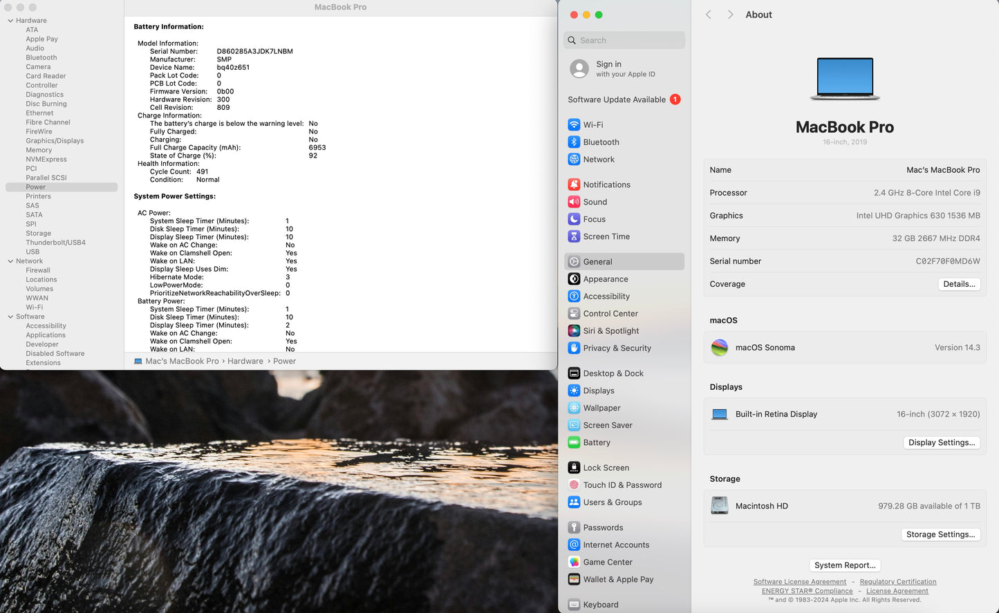Select the Siri & Spotlight icon
Image resolution: width=999 pixels, height=613 pixels.
coord(574,331)
